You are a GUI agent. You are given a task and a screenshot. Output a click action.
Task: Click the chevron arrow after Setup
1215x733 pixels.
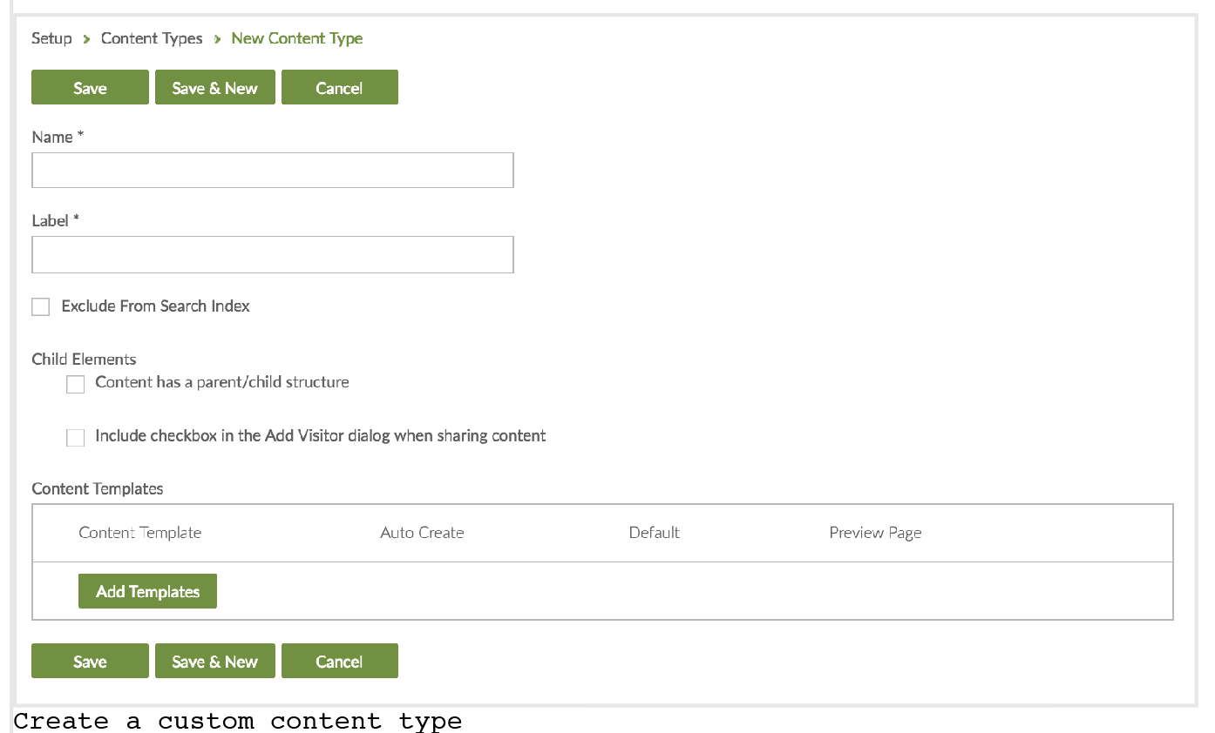click(x=87, y=39)
